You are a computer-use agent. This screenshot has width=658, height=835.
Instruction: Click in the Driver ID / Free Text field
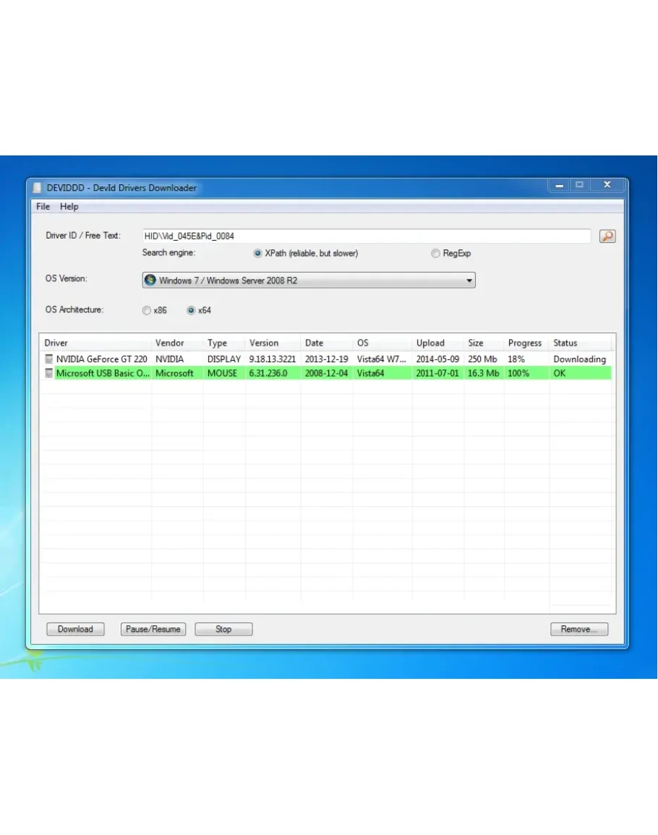click(365, 236)
